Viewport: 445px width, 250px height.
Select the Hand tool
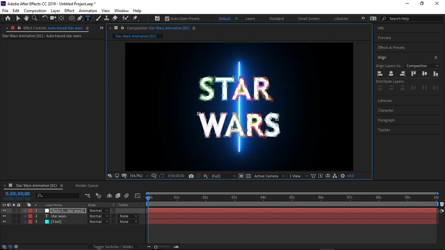26,18
